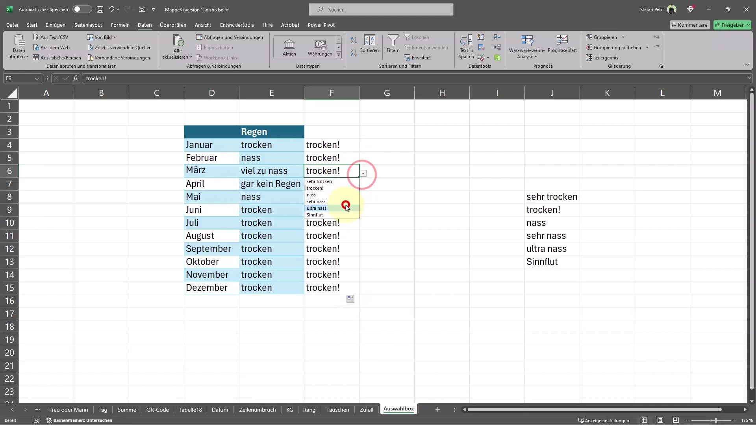Click Währungen data type
The height and width of the screenshot is (425, 756).
pyautogui.click(x=320, y=48)
